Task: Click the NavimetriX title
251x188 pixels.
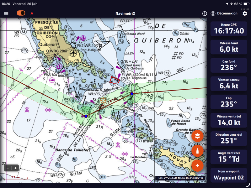Action: [125, 13]
